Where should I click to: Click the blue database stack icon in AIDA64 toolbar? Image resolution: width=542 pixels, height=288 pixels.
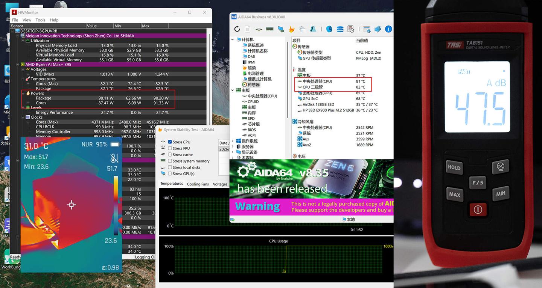[340, 29]
